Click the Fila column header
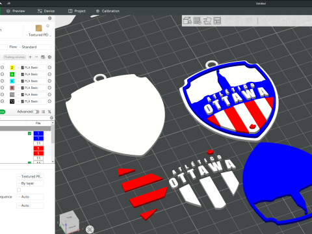 click(38, 123)
